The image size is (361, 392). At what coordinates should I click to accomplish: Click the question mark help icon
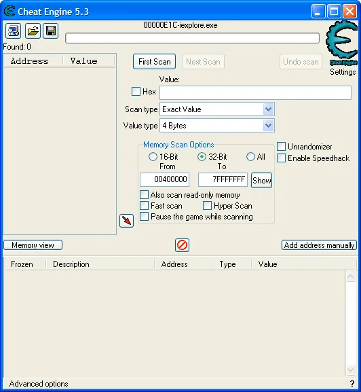tap(352, 383)
